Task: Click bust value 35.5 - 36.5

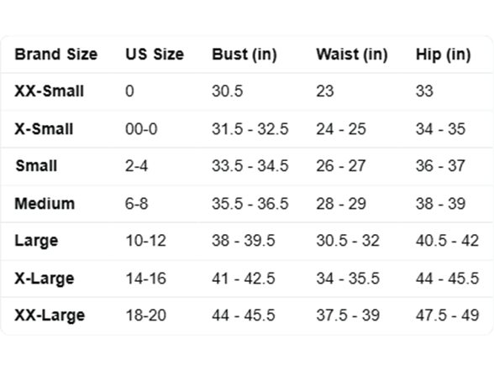Action: coord(250,204)
